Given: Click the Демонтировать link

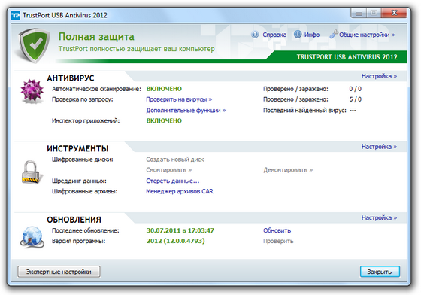Looking at the screenshot, I should pos(288,170).
